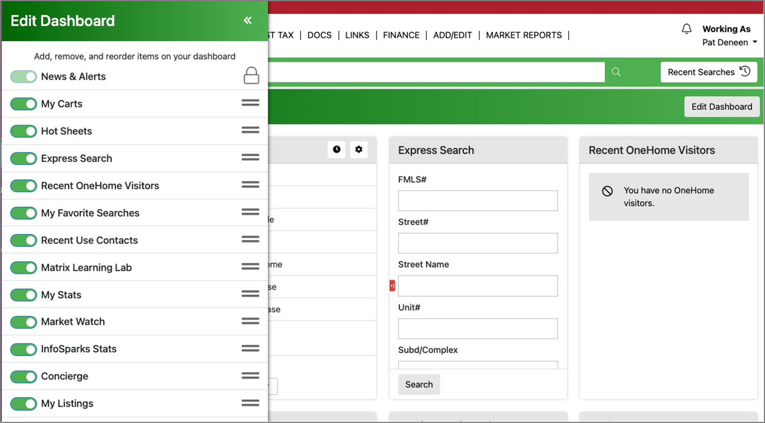Open the ADD/EDIT menu

click(x=452, y=35)
